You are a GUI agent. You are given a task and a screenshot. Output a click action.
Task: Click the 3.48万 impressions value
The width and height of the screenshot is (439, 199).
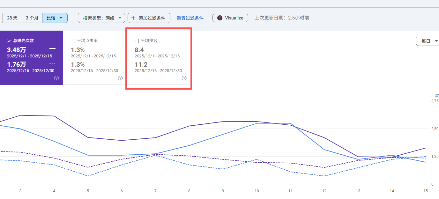click(17, 50)
